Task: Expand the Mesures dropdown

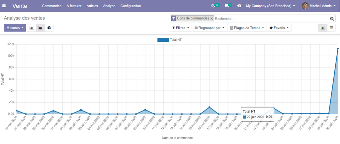Action: tap(15, 28)
